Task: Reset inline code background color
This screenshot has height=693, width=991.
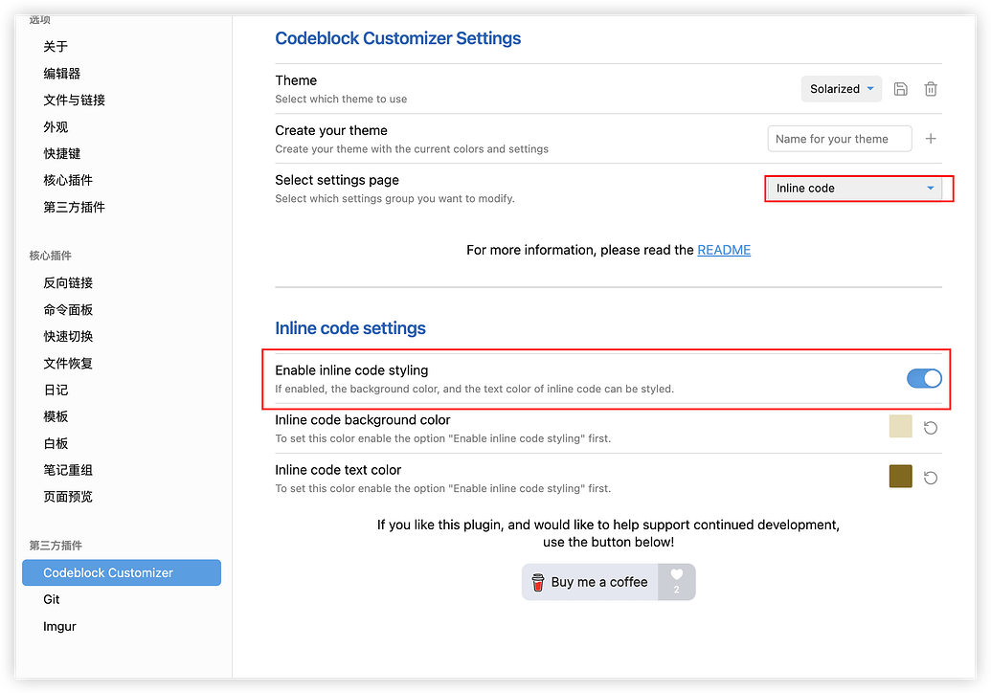Action: (930, 427)
